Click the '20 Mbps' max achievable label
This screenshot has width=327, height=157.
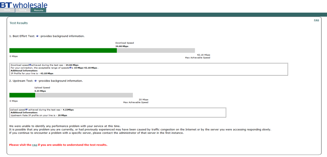(143, 100)
